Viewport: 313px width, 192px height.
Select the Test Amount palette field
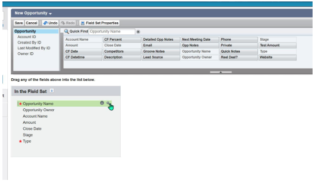(278, 45)
